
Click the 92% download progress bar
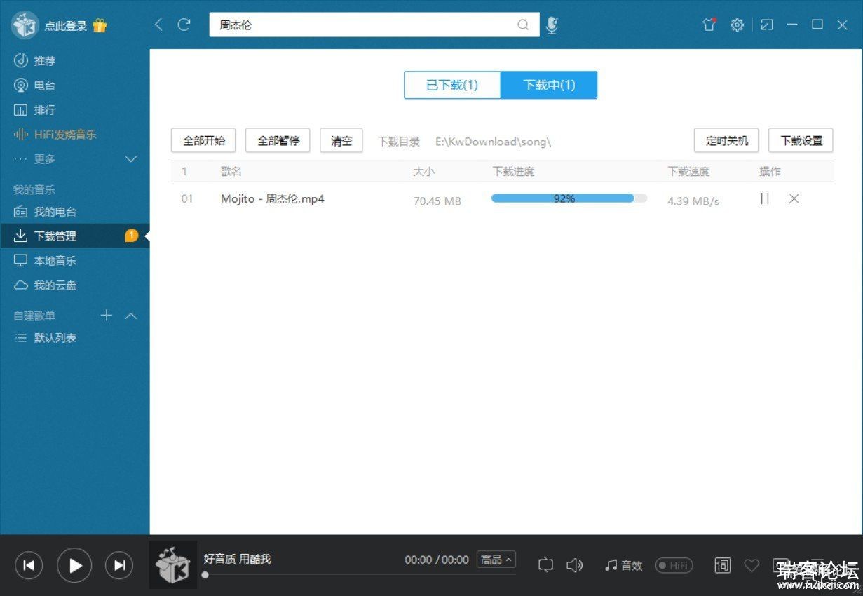tap(569, 198)
